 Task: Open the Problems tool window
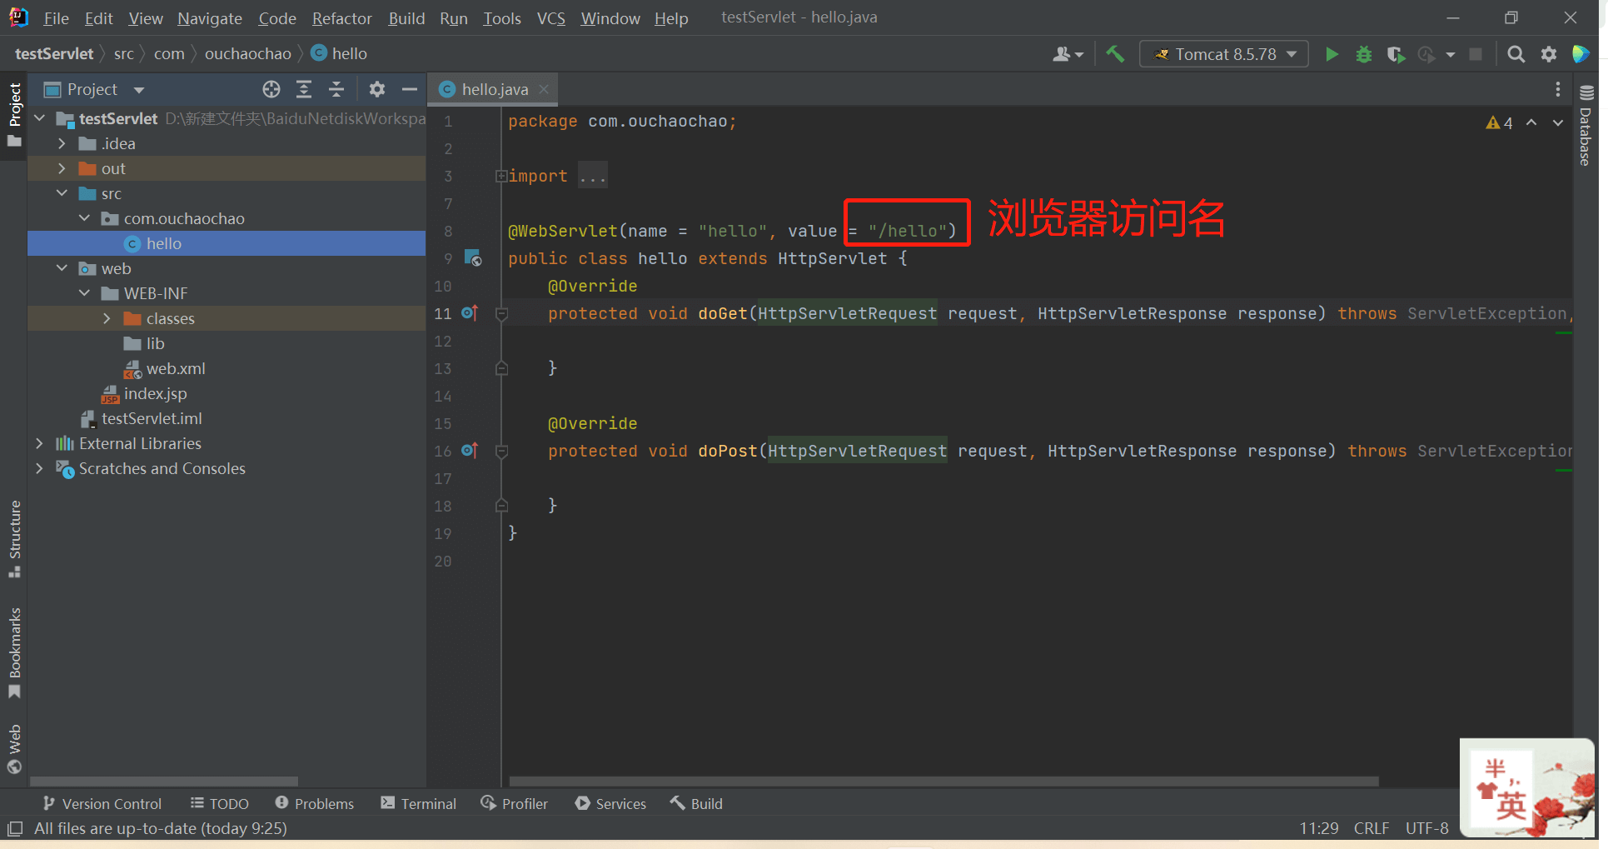click(315, 804)
